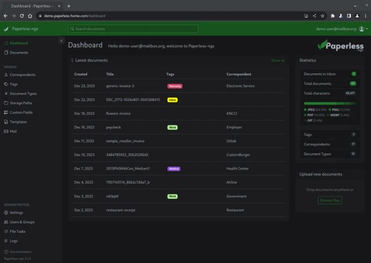Viewport: 371px width, 263px height.
Task: Click the Documents in inbox count badge
Action: pyautogui.click(x=354, y=74)
